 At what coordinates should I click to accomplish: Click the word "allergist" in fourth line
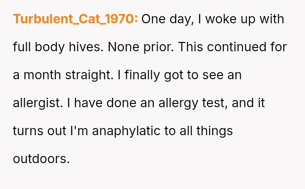click(36, 103)
